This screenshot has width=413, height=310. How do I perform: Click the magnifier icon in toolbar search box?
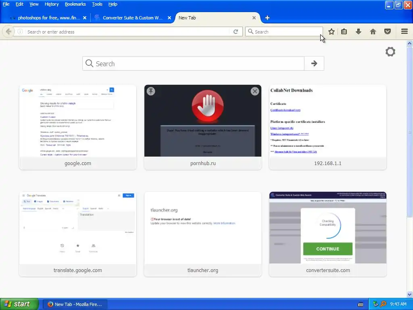[x=251, y=31]
